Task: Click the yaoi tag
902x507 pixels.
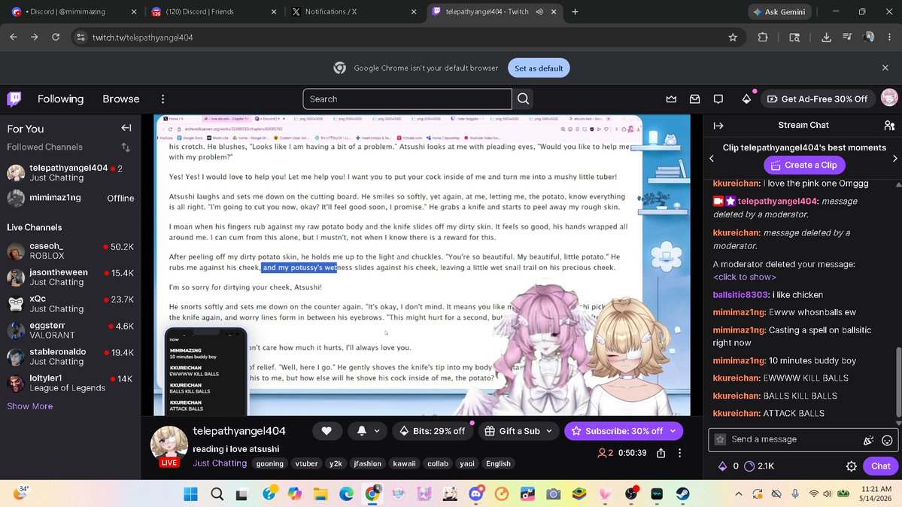Action: click(x=467, y=464)
